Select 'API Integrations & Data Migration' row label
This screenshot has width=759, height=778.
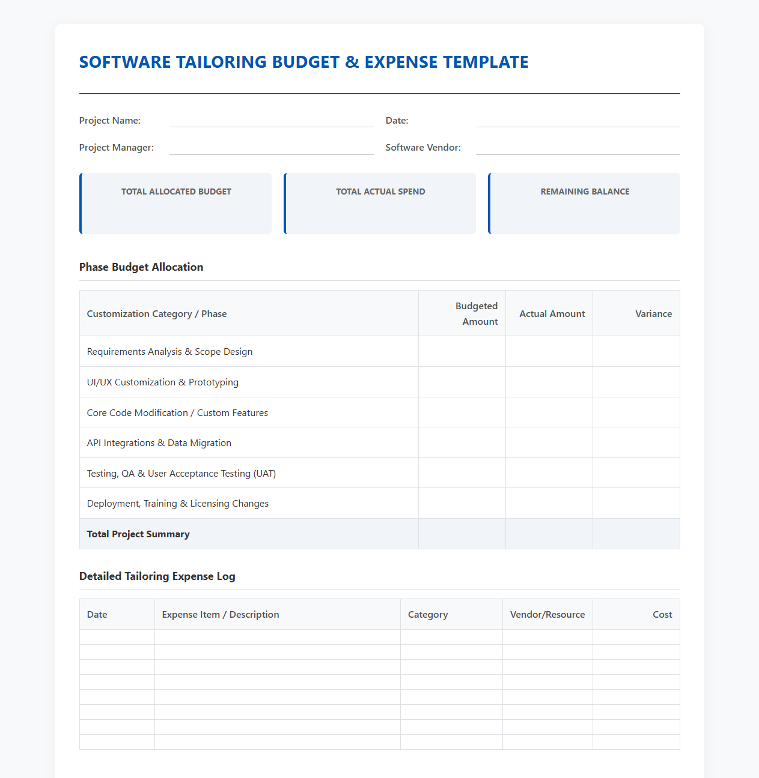point(159,443)
